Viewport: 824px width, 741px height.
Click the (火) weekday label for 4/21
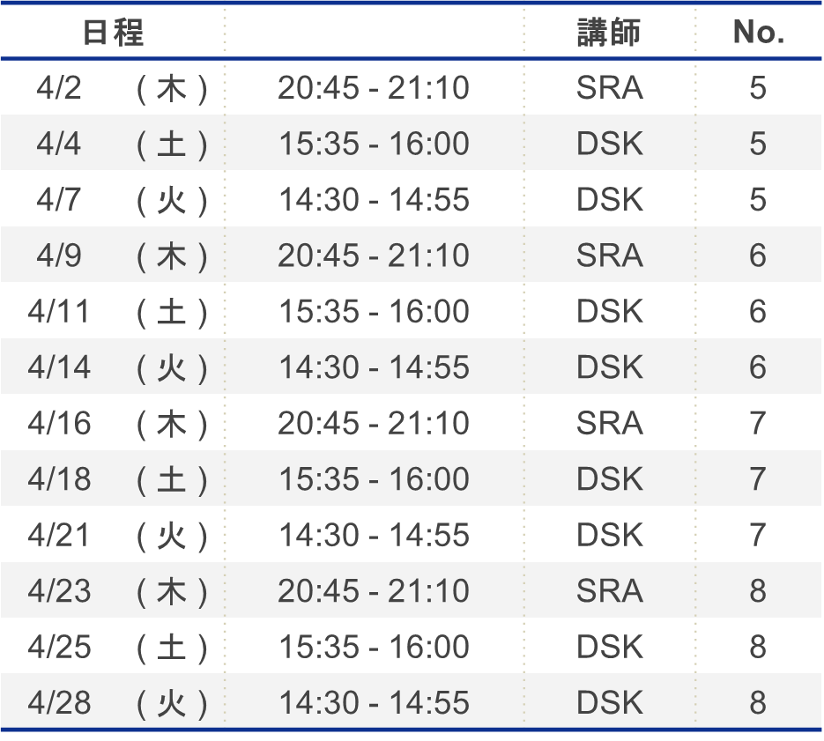173,536
